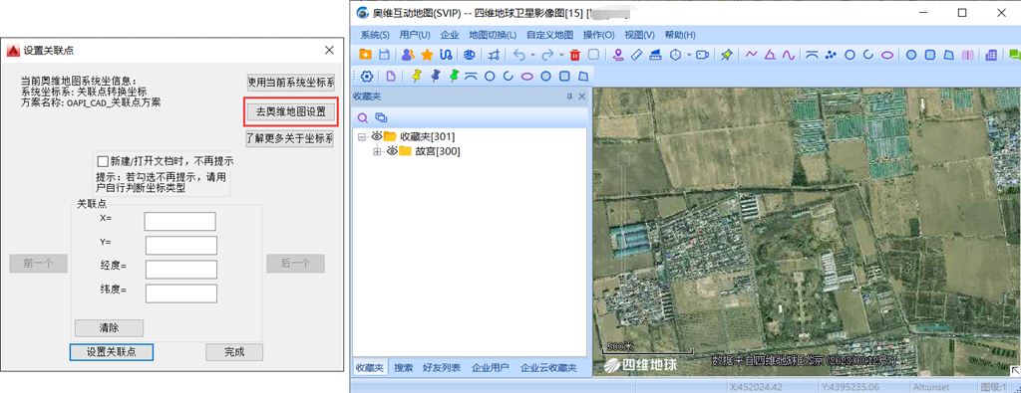Screen dimensions: 1021x393
Task: Expand the 故宫[300] tree node
Action: click(x=377, y=151)
